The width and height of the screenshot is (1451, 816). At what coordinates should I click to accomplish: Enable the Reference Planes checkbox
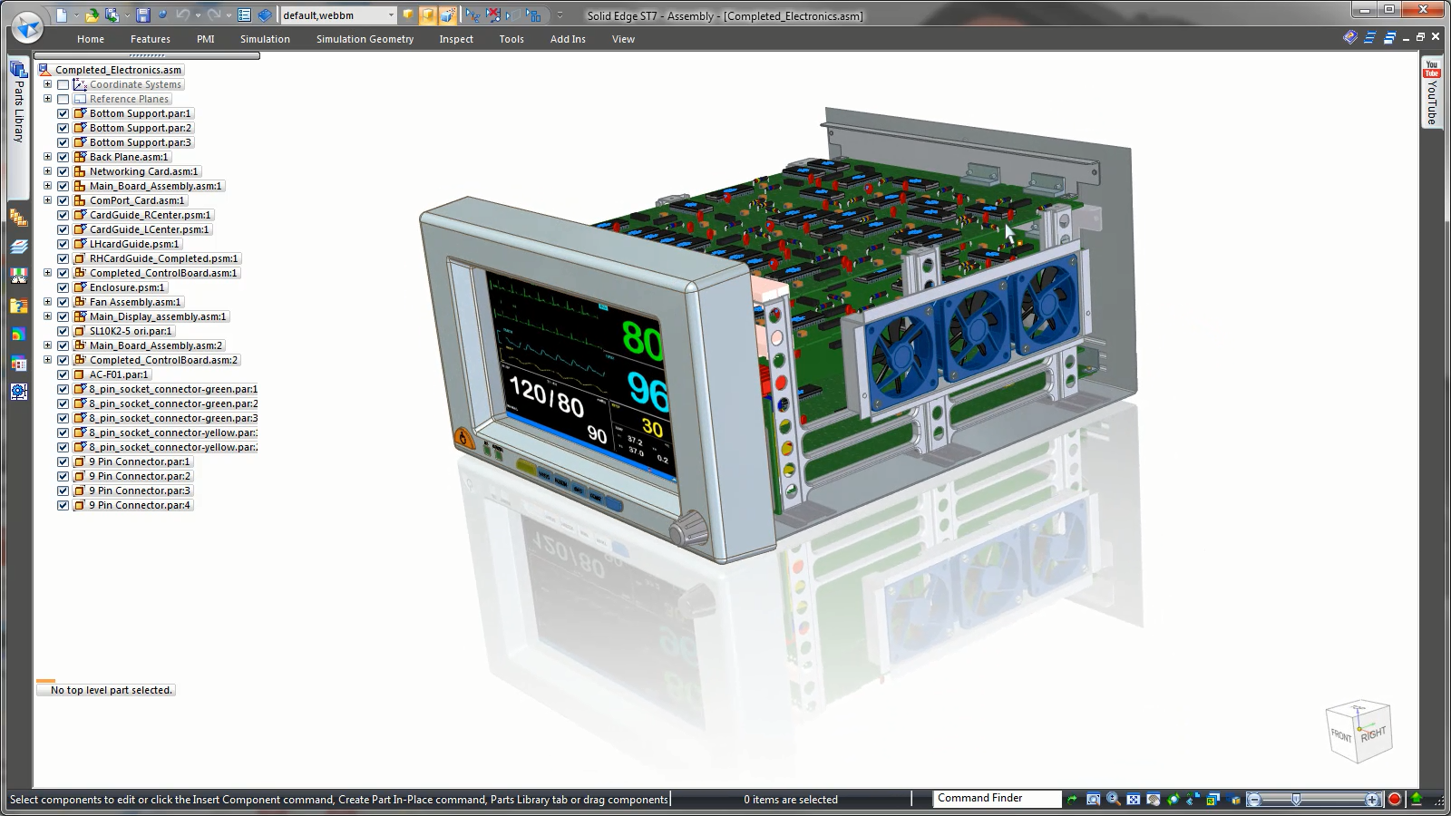(x=63, y=99)
